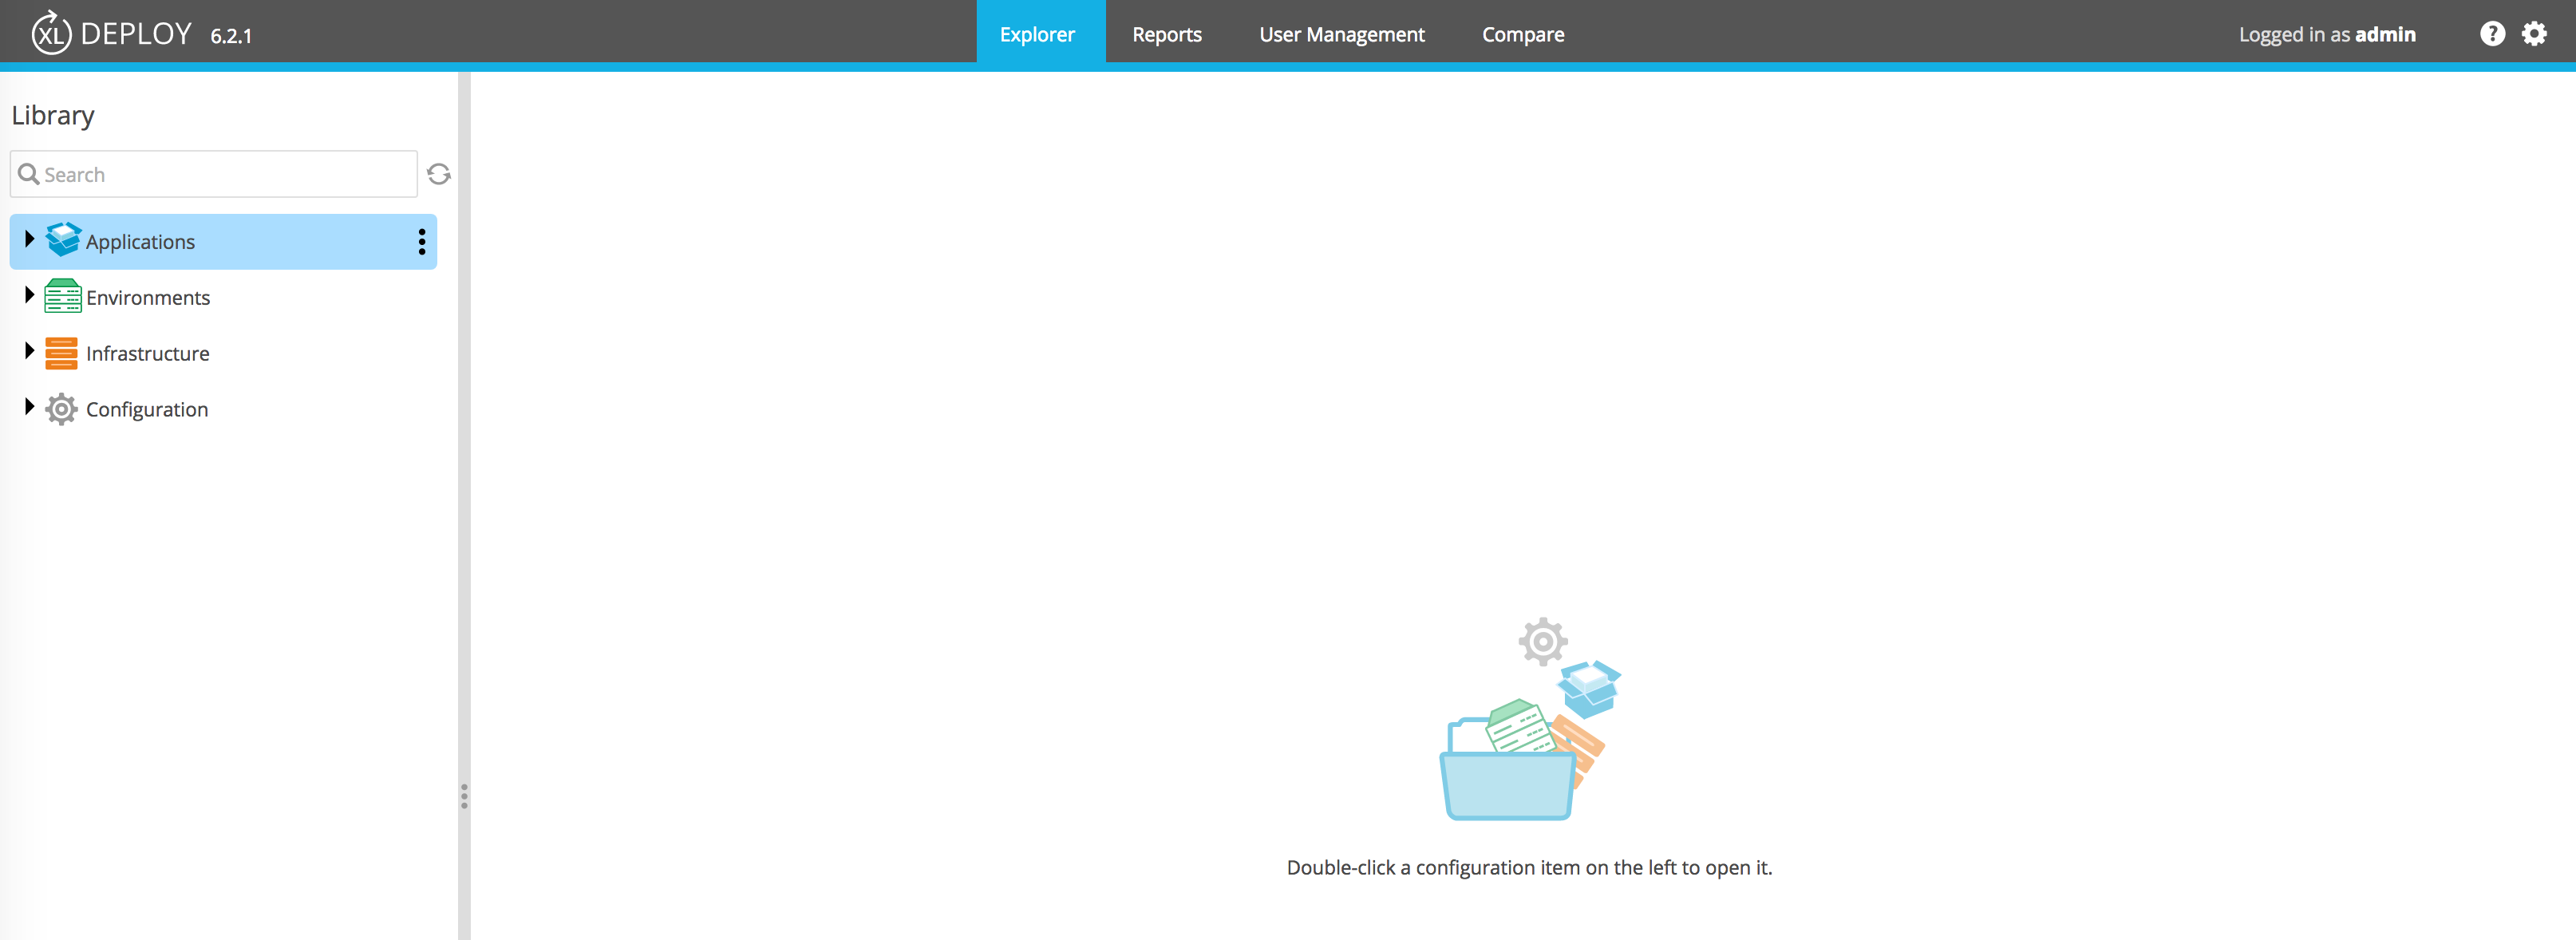Viewport: 2576px width, 940px height.
Task: Click the XL Deploy logo
Action: (52, 34)
